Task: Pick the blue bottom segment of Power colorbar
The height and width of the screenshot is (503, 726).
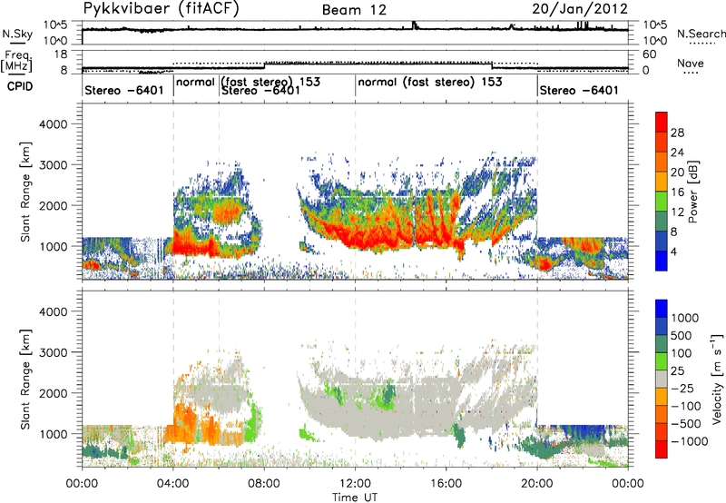Action: click(662, 261)
